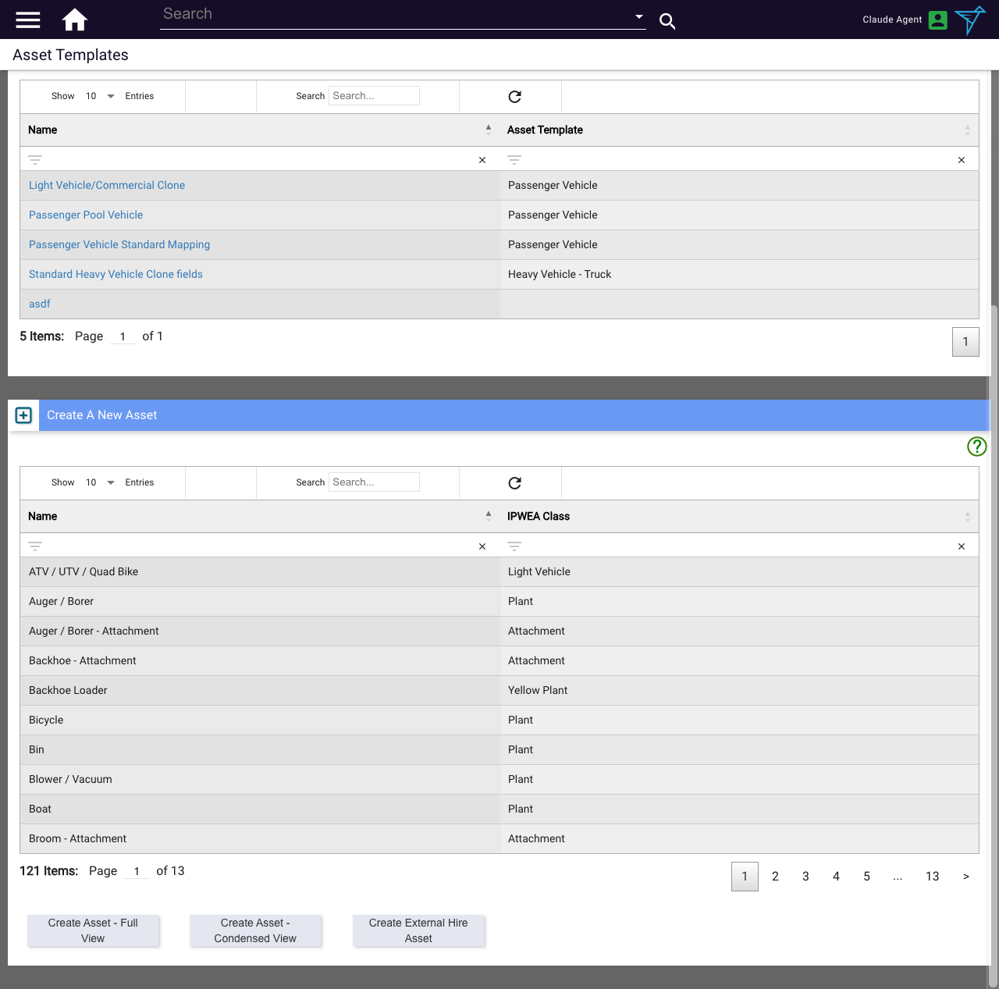Select the Blower / Vacuum row
This screenshot has width=999, height=989.
(499, 780)
